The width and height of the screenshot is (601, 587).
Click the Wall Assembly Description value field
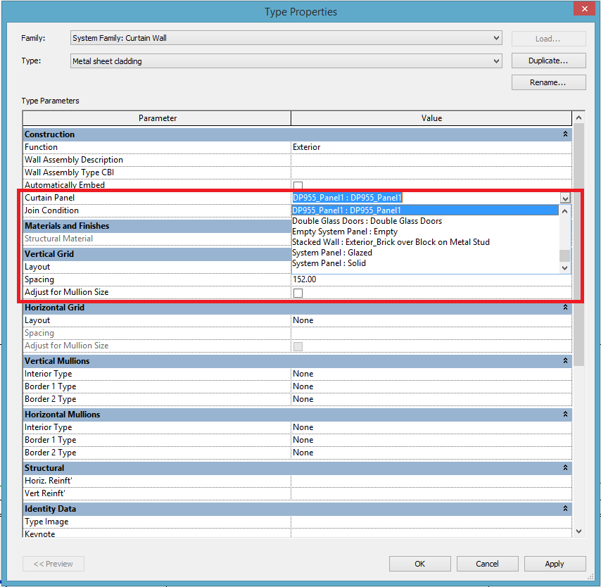pyautogui.click(x=431, y=160)
